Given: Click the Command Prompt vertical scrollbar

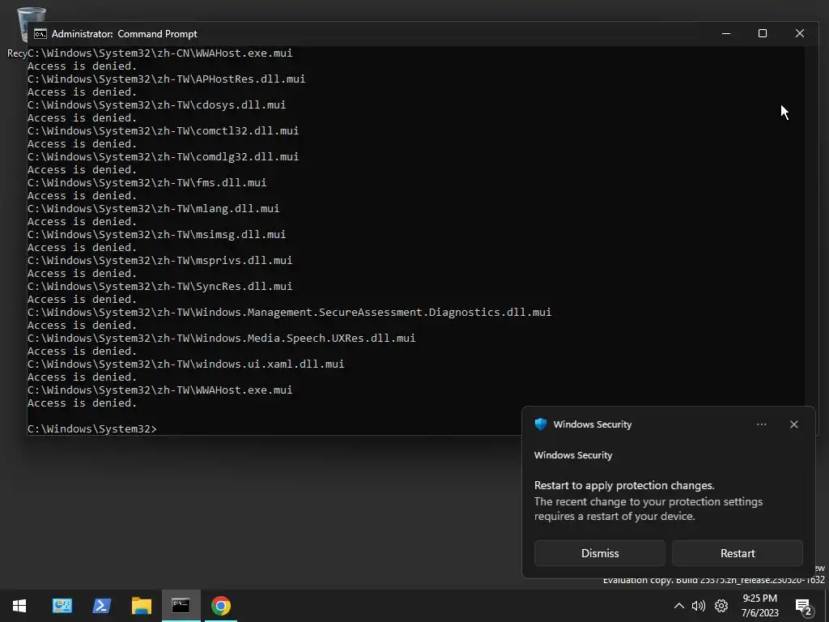Looking at the screenshot, I should (x=810, y=228).
